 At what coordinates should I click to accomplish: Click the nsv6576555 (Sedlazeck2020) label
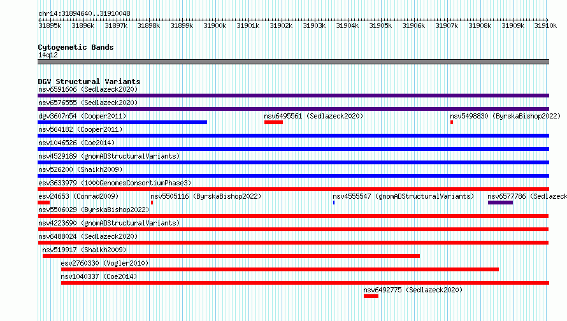[x=88, y=103]
